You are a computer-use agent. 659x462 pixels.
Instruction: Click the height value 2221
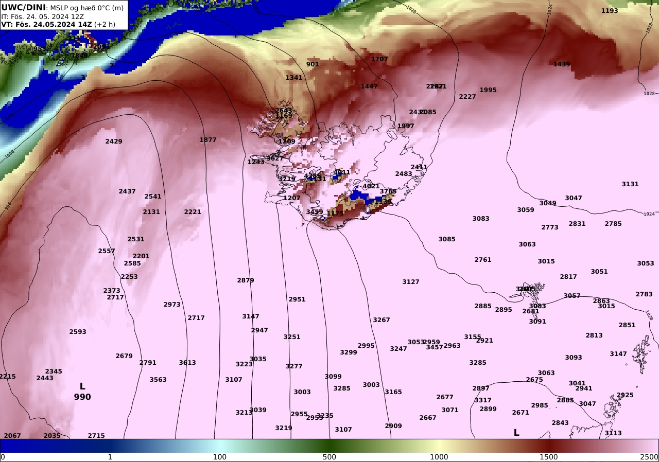click(193, 212)
